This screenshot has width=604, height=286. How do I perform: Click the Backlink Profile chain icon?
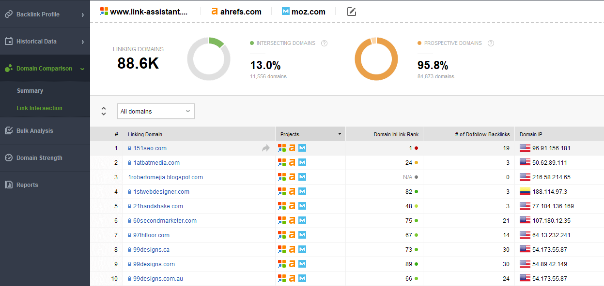8,14
